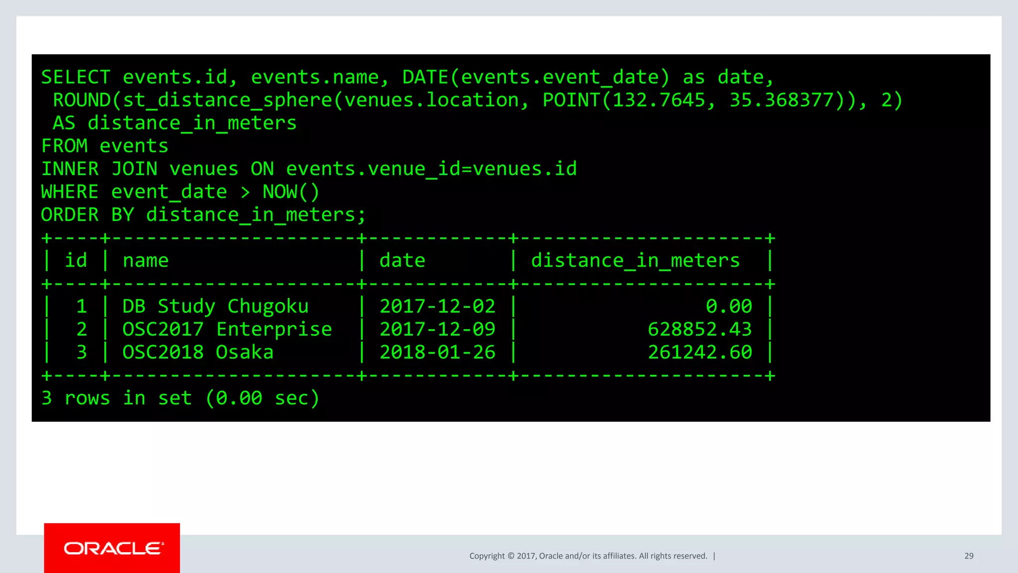
Task: Click the ORDER BY distance_in_meters line
Action: click(203, 215)
